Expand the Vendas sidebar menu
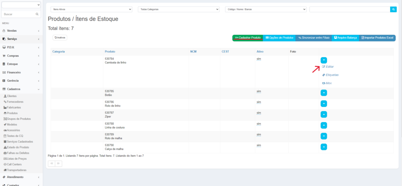This screenshot has width=402, height=186. (x=21, y=31)
